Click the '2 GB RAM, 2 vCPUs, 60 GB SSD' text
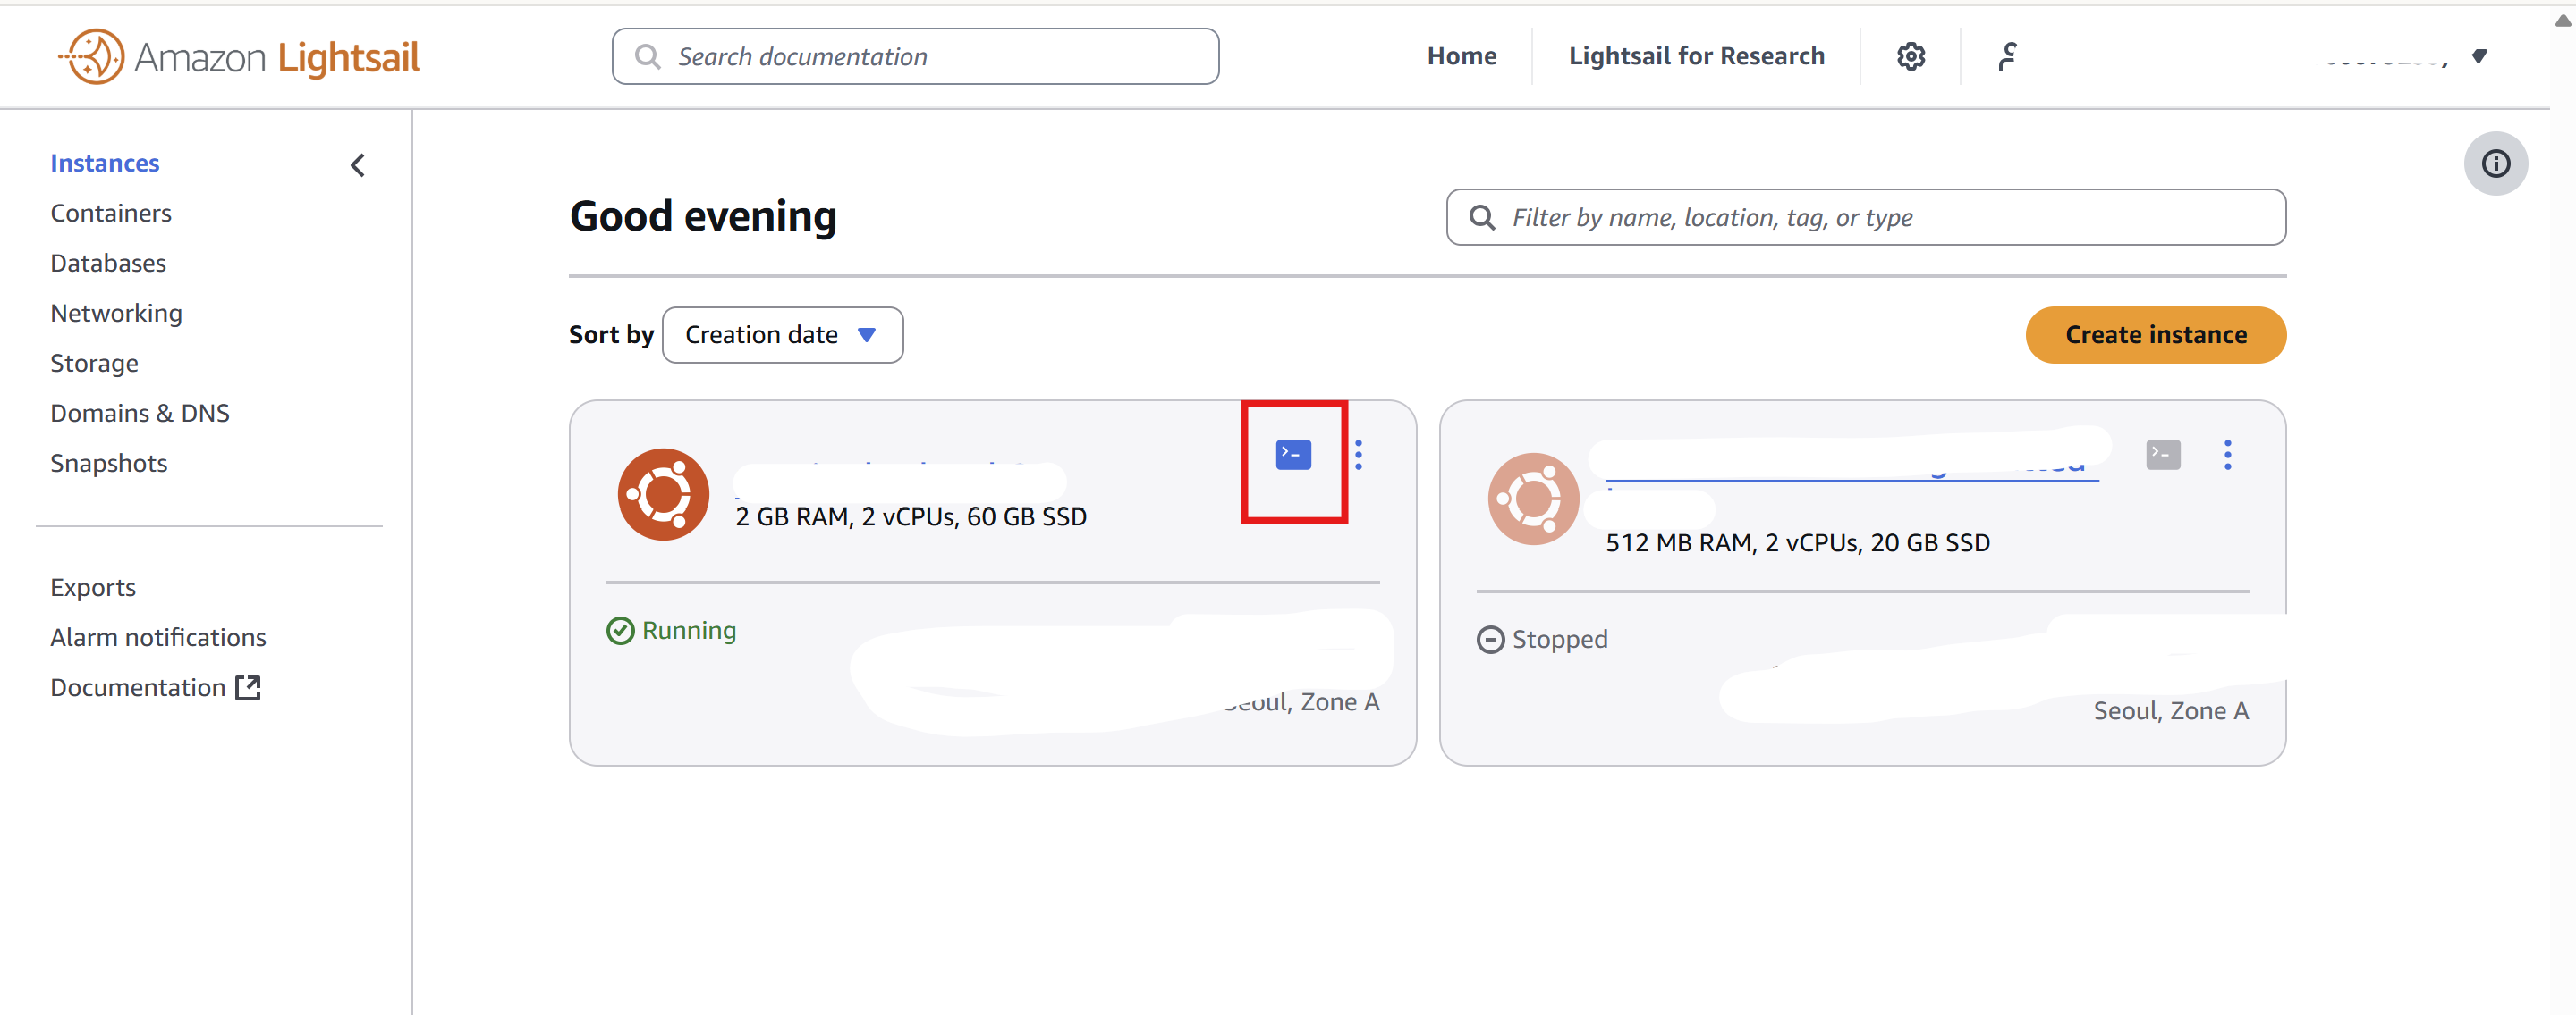2576x1015 pixels. [x=911, y=516]
